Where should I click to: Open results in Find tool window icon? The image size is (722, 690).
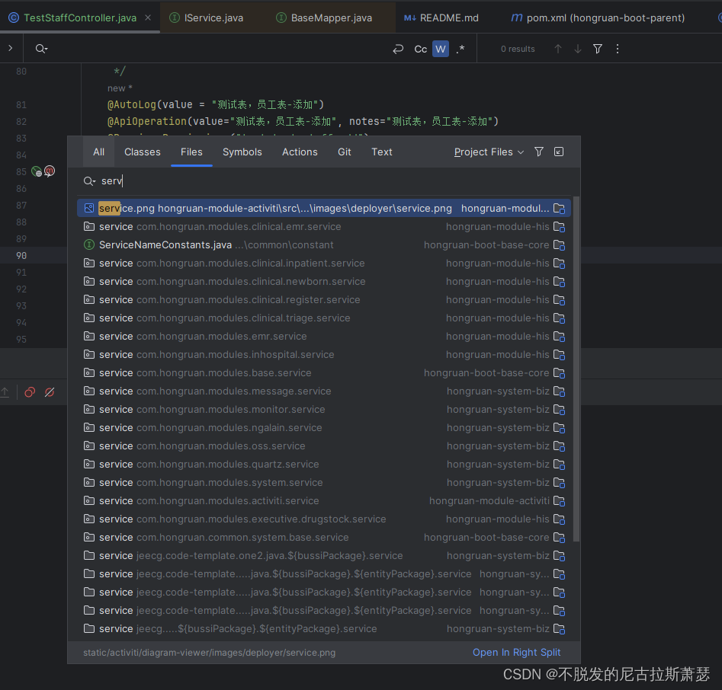pyautogui.click(x=559, y=152)
